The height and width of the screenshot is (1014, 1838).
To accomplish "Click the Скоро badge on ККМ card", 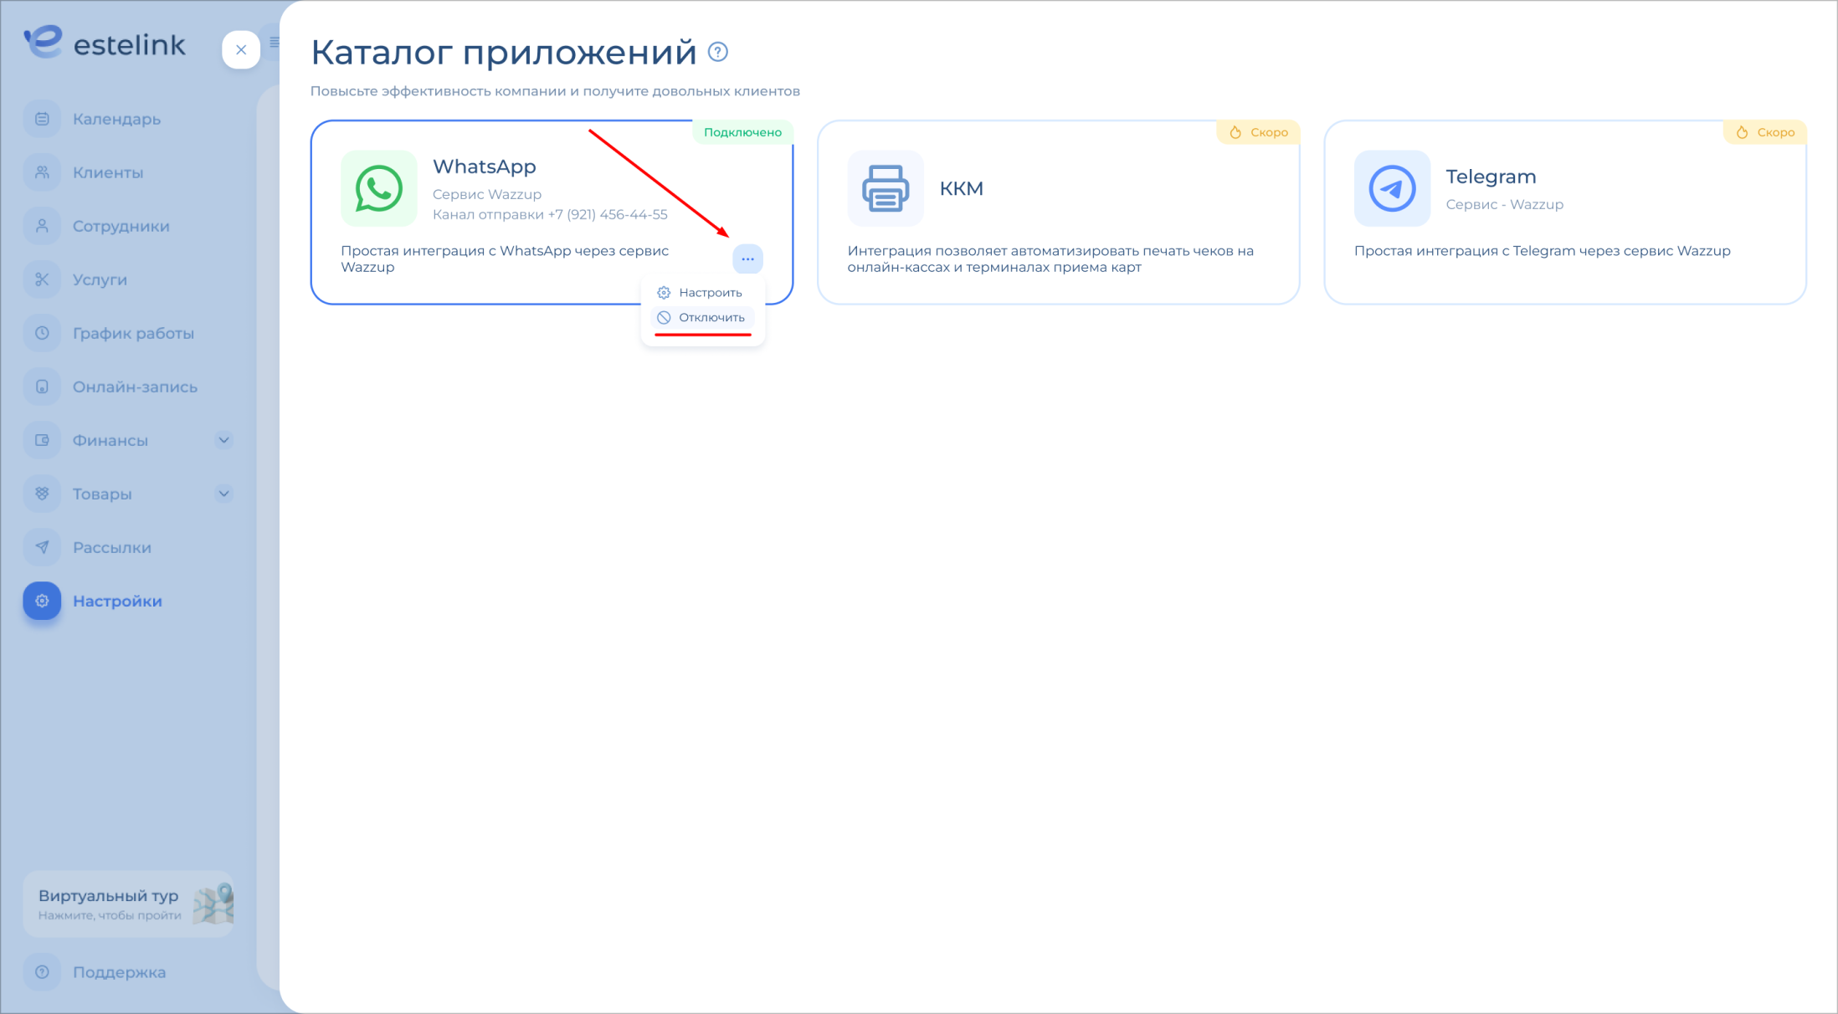I will coord(1258,132).
